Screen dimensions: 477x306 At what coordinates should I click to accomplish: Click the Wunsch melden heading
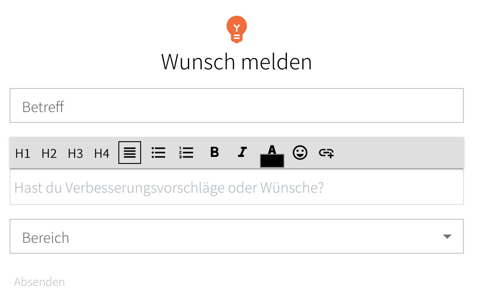pyautogui.click(x=236, y=62)
